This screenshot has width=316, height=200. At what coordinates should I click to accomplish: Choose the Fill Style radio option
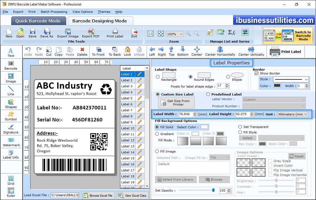(240, 132)
